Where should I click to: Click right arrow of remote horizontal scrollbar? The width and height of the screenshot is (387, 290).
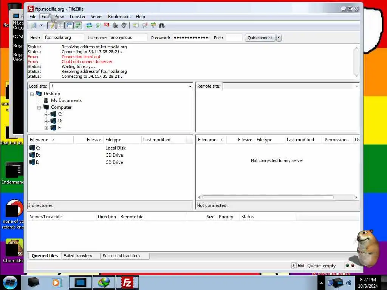tap(356, 197)
